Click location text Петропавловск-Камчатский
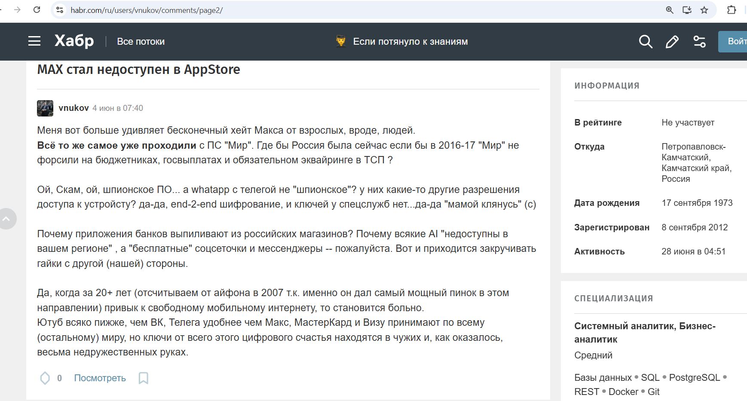 click(x=694, y=152)
